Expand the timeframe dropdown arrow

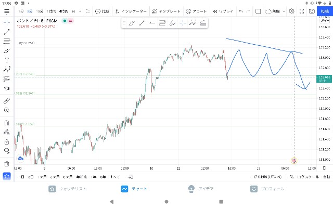(x=80, y=11)
